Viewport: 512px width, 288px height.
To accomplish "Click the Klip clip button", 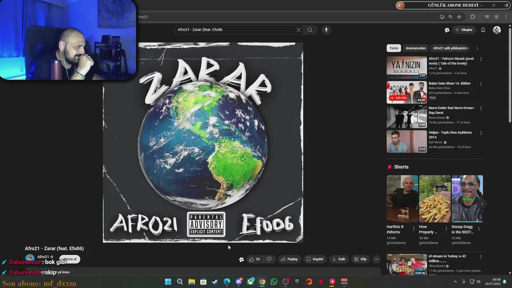I will click(360, 259).
